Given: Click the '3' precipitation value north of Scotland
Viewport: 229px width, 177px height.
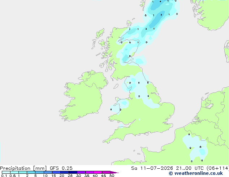Looking at the screenshot, I should coord(161,15).
